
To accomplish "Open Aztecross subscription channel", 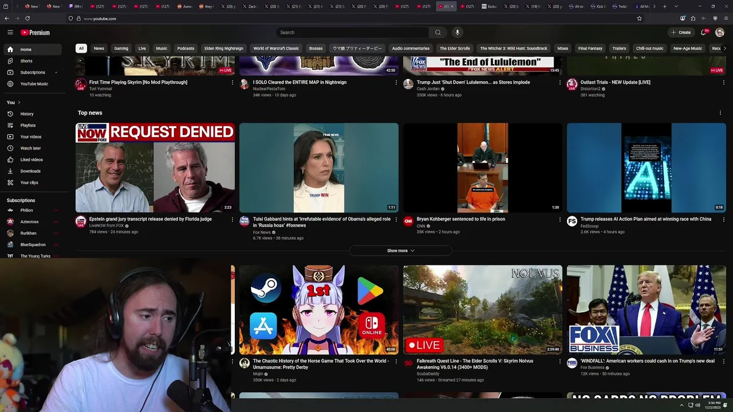I will click(32, 222).
